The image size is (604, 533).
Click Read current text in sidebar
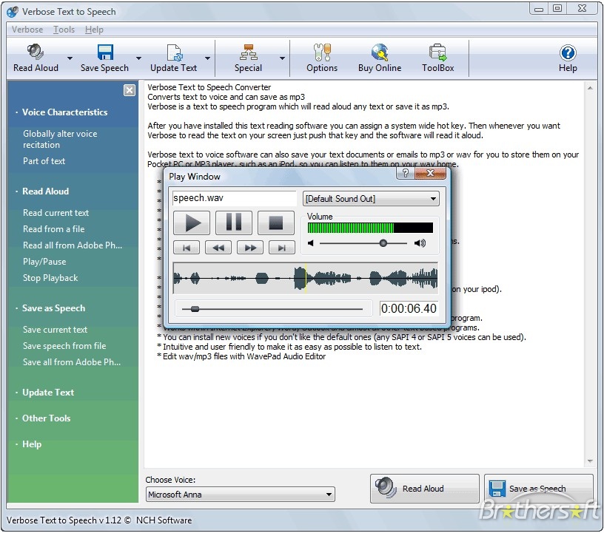56,213
